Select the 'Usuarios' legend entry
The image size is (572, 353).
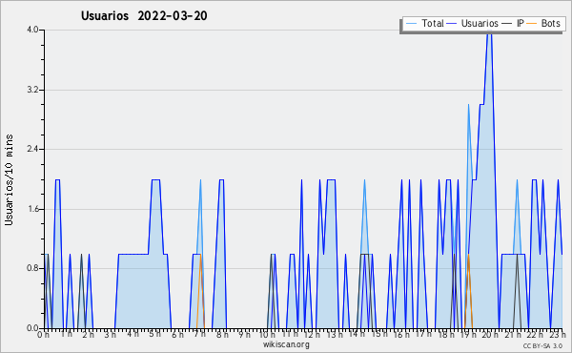(x=480, y=23)
